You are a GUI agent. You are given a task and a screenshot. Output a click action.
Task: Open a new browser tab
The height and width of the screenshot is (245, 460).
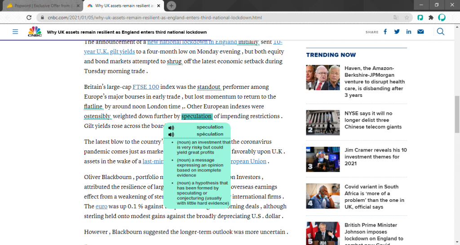pyautogui.click(x=171, y=5)
